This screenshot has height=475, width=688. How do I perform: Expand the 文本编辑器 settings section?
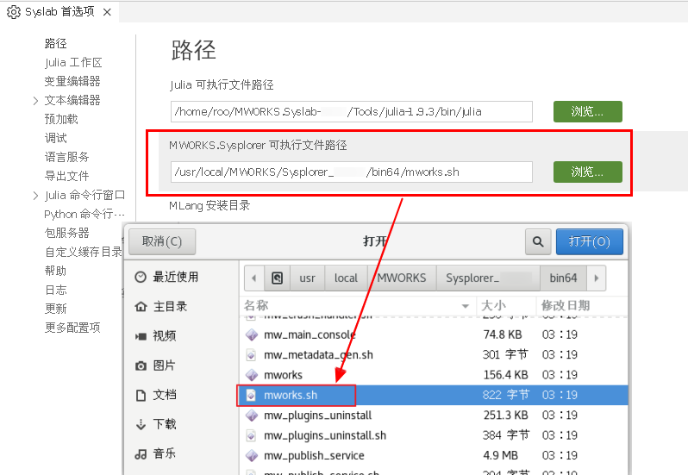tap(35, 100)
